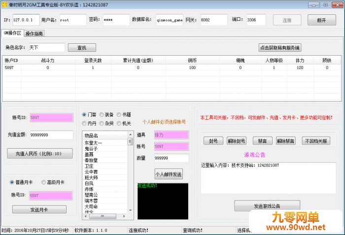This screenshot has height=235, width=345.
Task: Click the 连接 button
Action: [287, 20]
